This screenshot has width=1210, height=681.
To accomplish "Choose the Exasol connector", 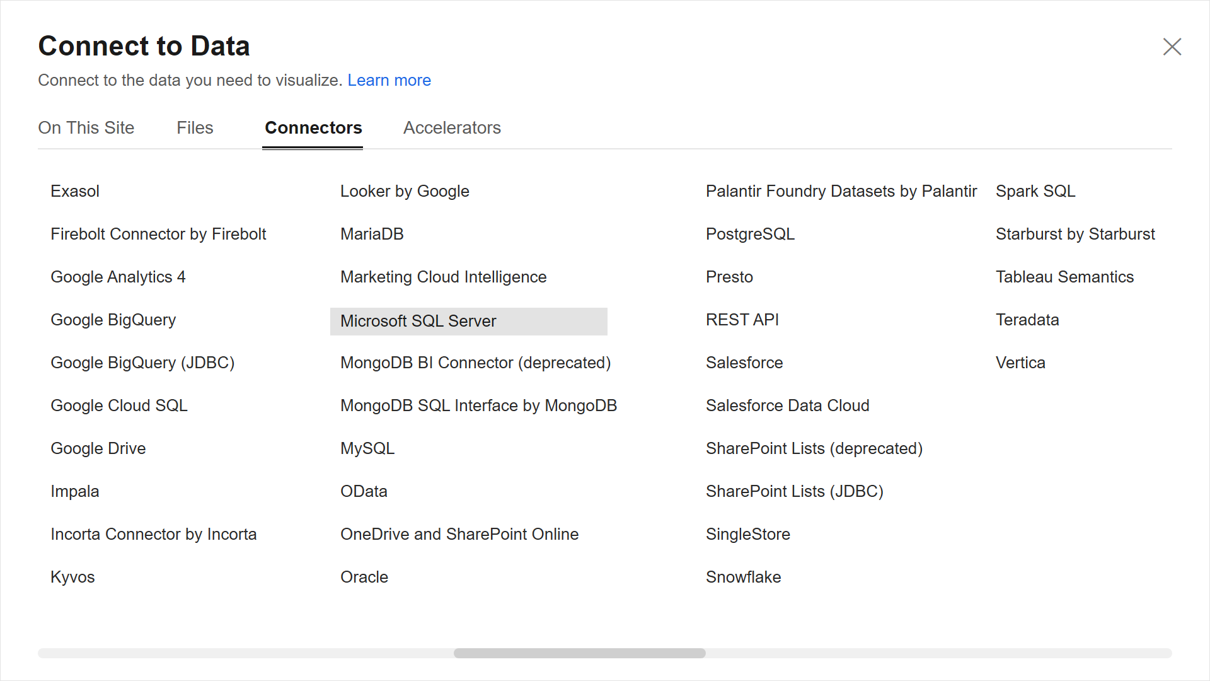I will 75,191.
